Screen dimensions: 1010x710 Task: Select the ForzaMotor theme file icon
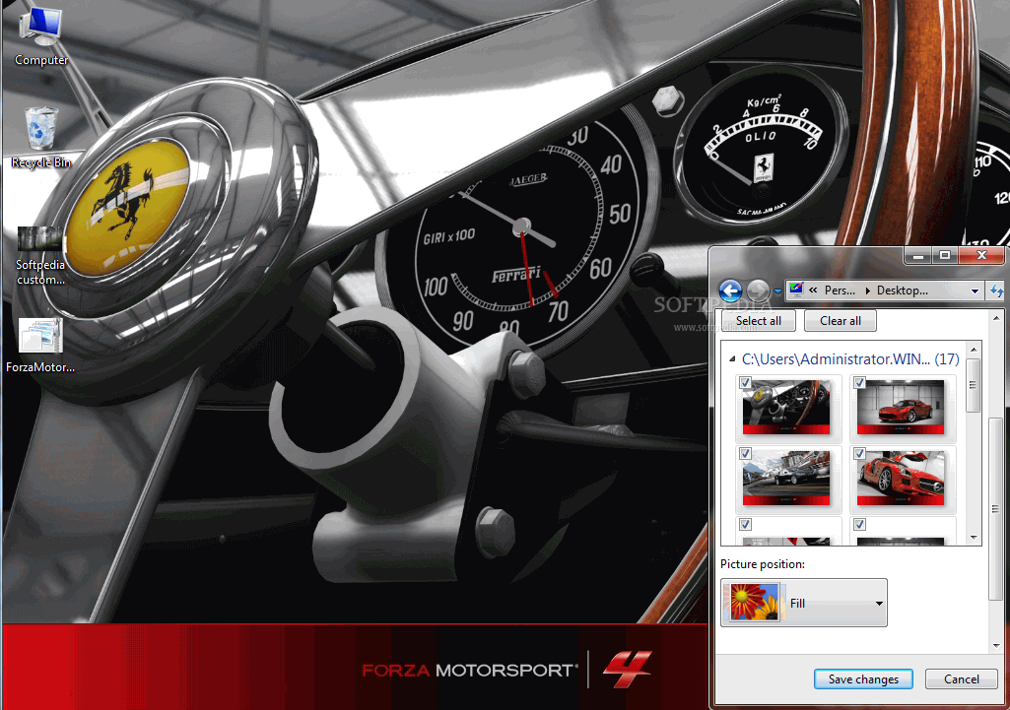[40, 346]
